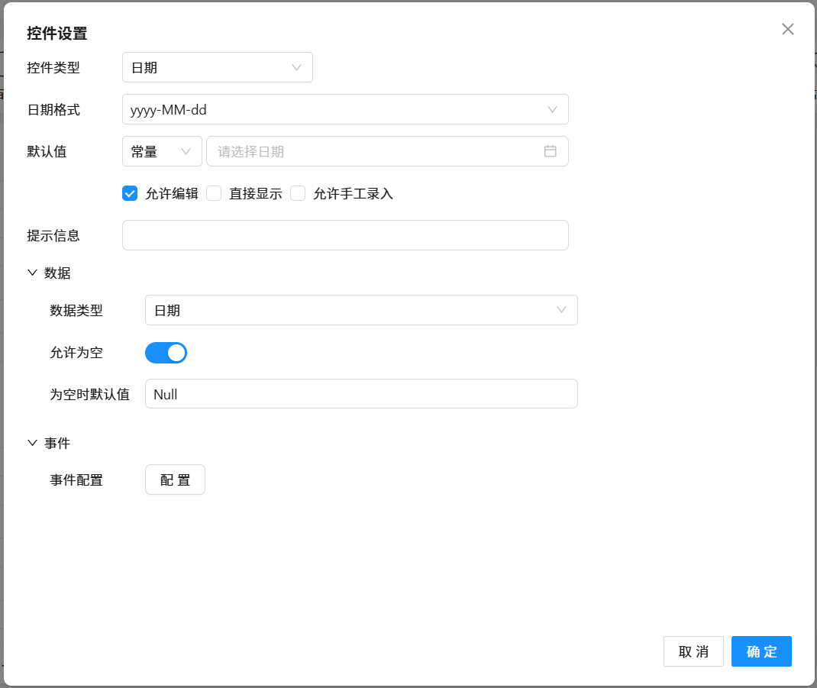Viewport: 817px width, 688px height.
Task: Collapse the 数据 section
Action: tap(32, 273)
